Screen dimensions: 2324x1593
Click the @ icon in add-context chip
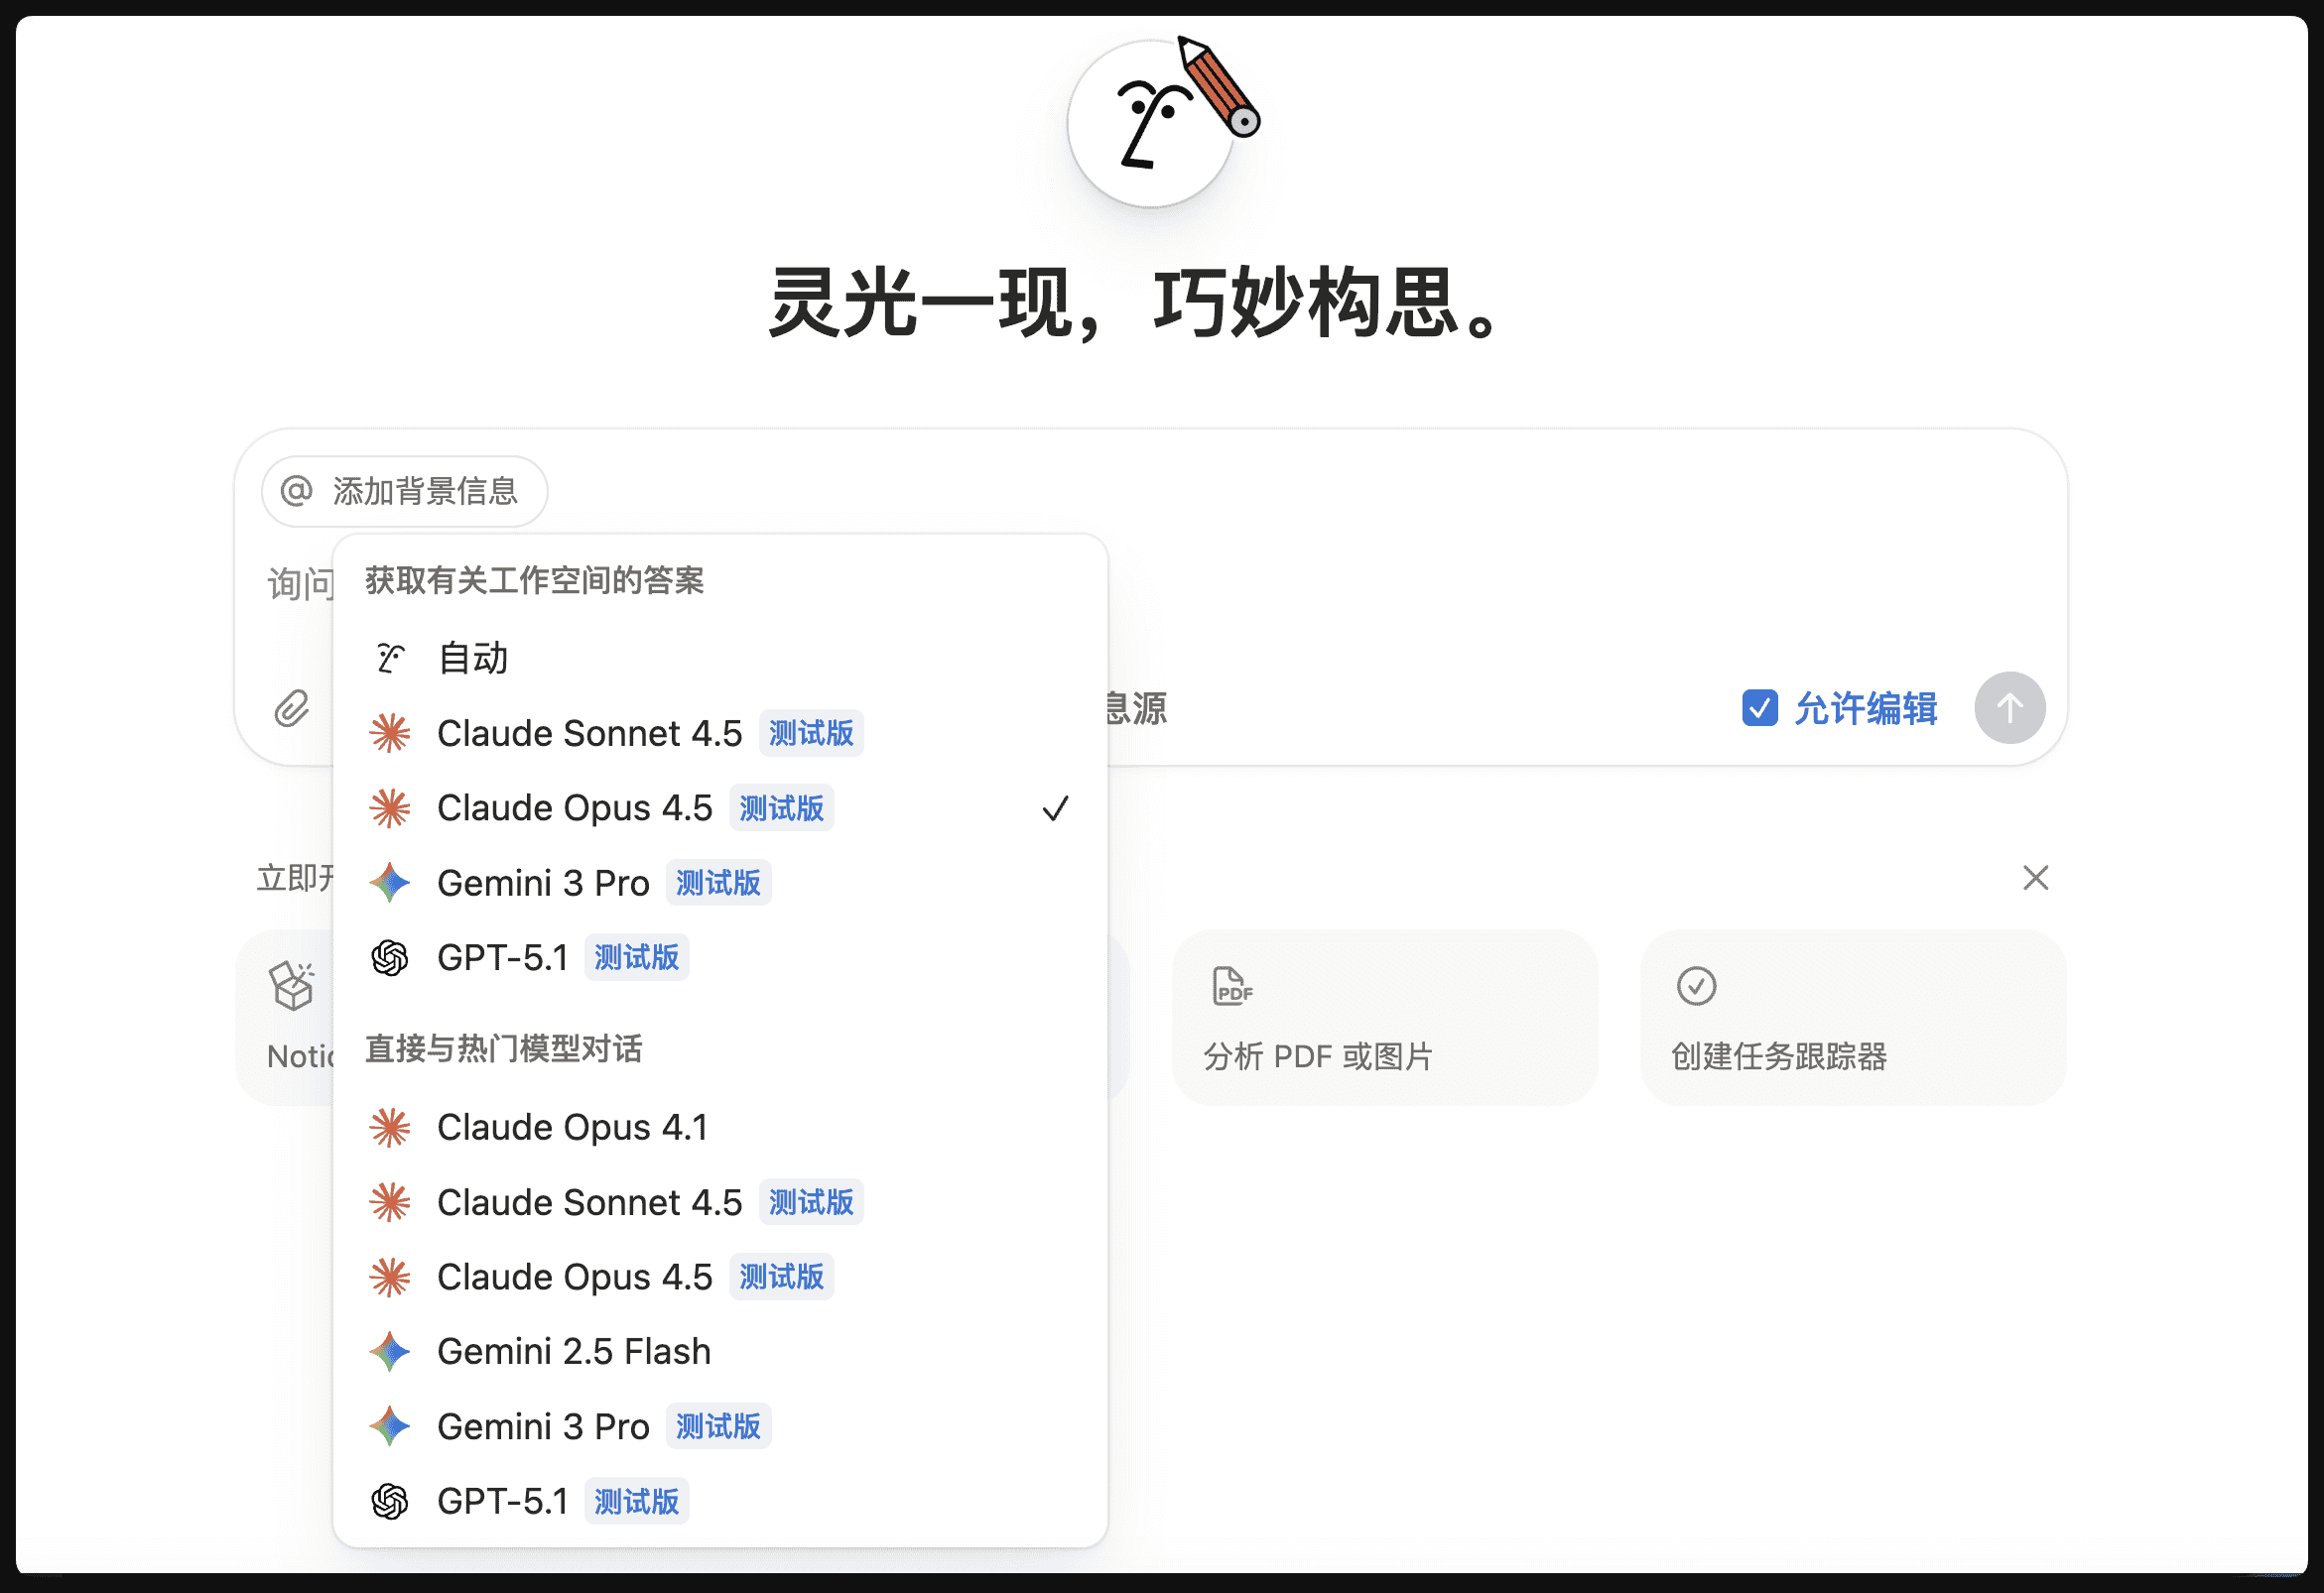tap(297, 491)
